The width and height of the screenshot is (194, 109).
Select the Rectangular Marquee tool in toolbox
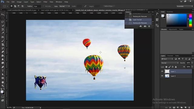coord(3,18)
